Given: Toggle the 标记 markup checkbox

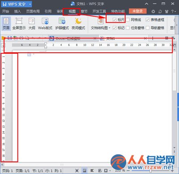Looking at the screenshot, I should pos(115,28).
